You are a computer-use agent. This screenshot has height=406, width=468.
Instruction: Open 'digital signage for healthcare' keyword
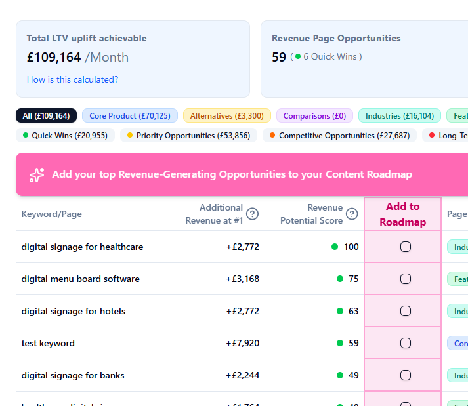tap(82, 247)
